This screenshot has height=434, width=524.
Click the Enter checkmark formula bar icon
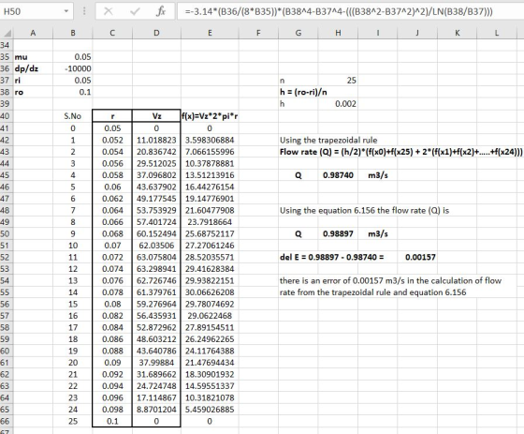tap(135, 12)
